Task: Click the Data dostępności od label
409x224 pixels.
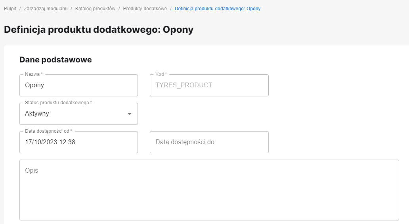Action: 48,131
